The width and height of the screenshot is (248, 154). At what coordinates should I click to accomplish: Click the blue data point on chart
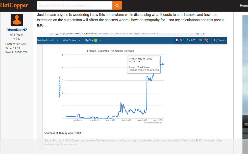coord(163,64)
